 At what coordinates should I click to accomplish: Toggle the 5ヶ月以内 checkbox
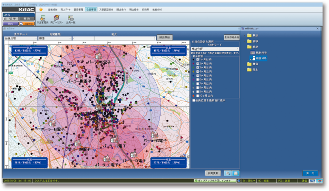coord(197,75)
